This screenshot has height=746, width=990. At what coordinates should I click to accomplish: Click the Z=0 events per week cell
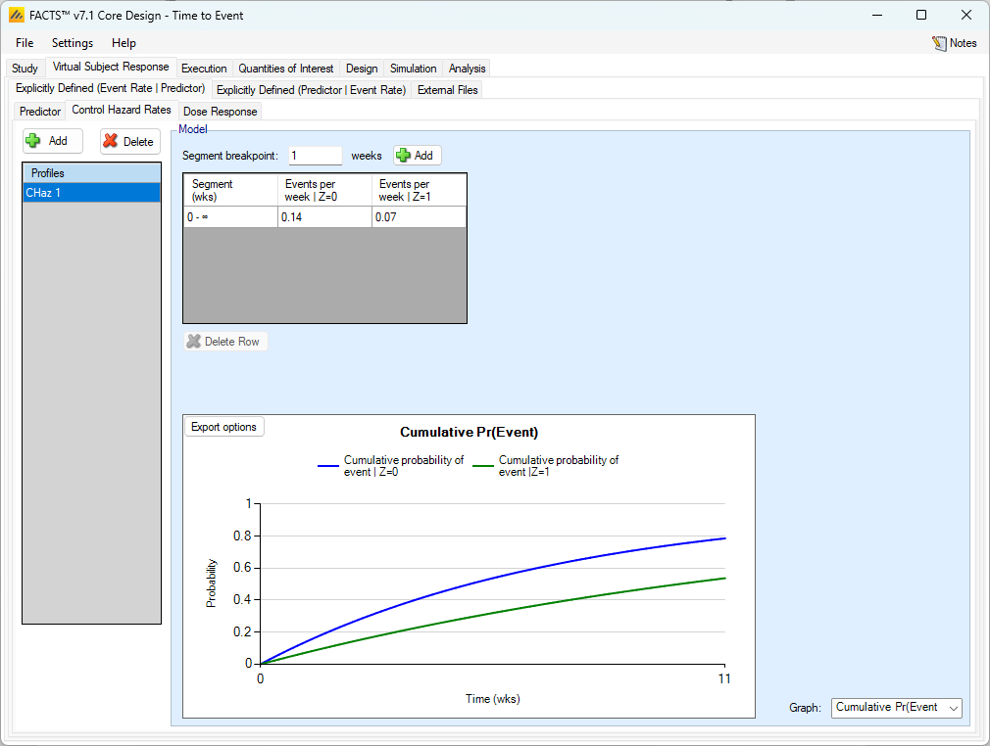324,217
